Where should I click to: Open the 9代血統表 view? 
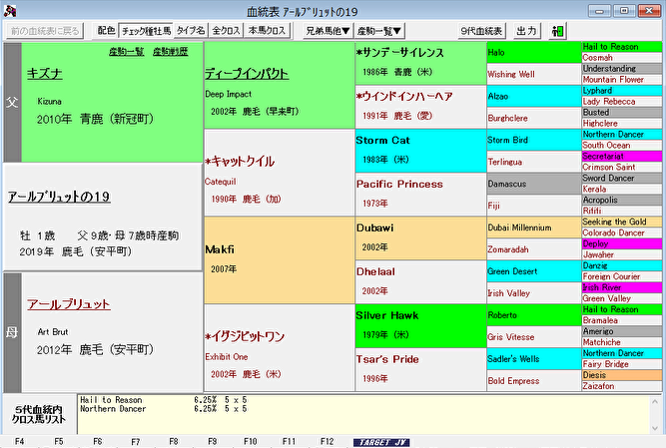tap(481, 31)
